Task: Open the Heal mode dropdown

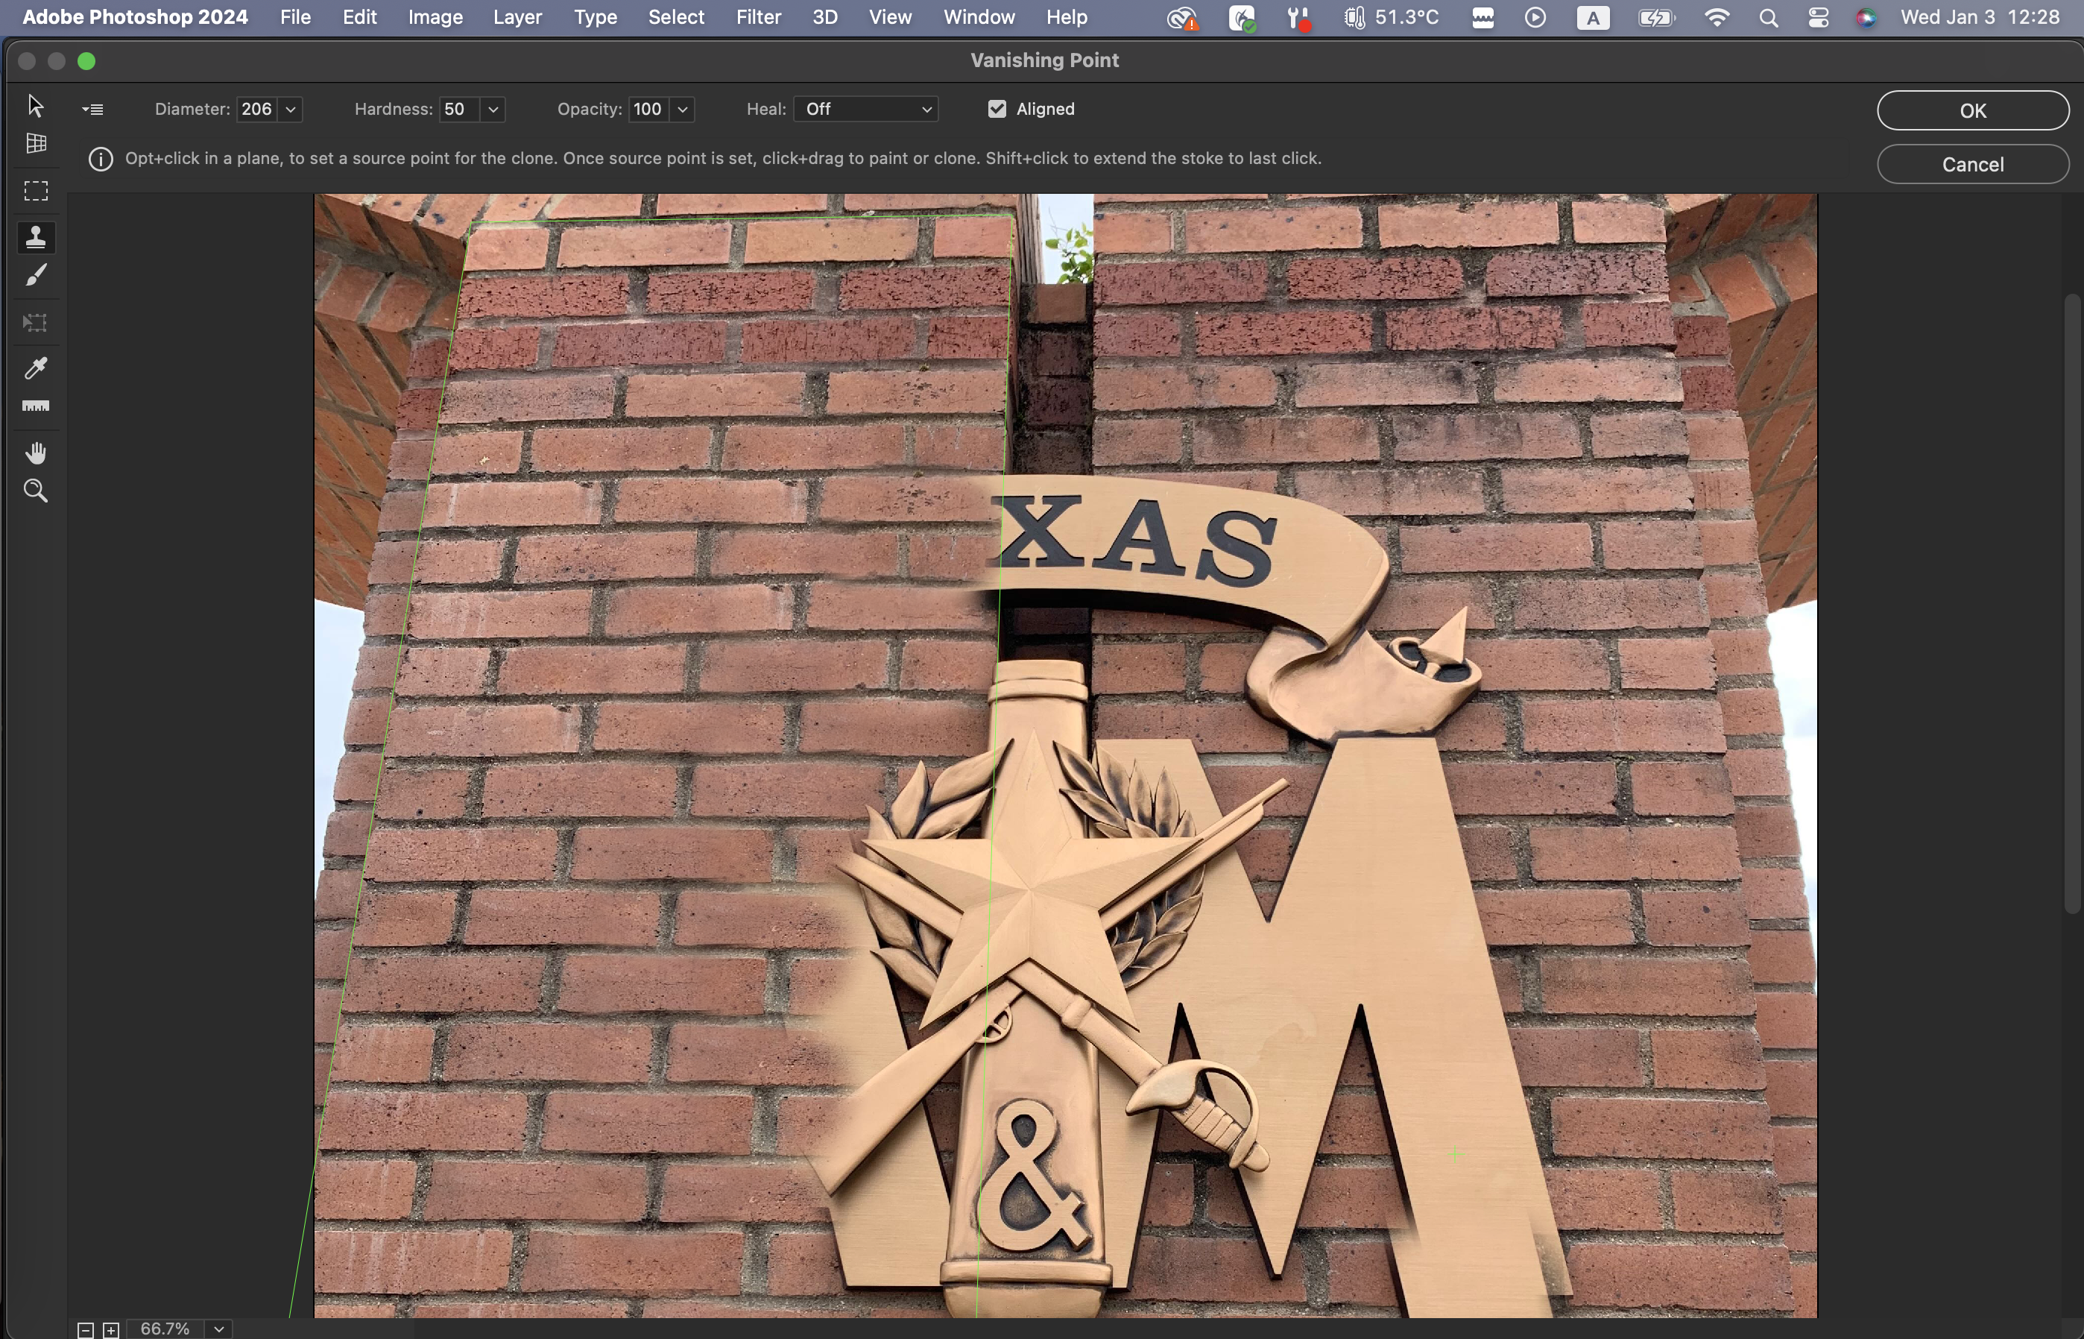Action: [x=865, y=109]
